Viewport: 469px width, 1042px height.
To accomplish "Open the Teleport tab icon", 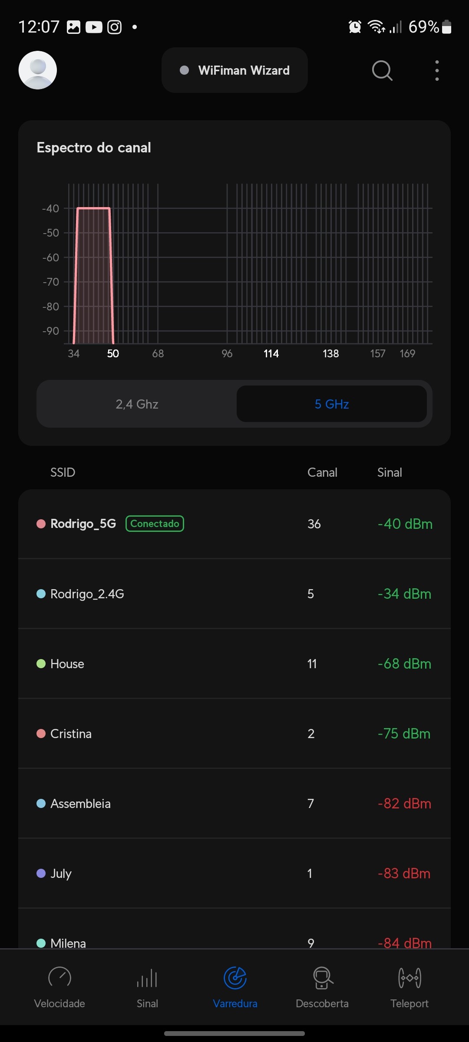I will click(x=410, y=978).
